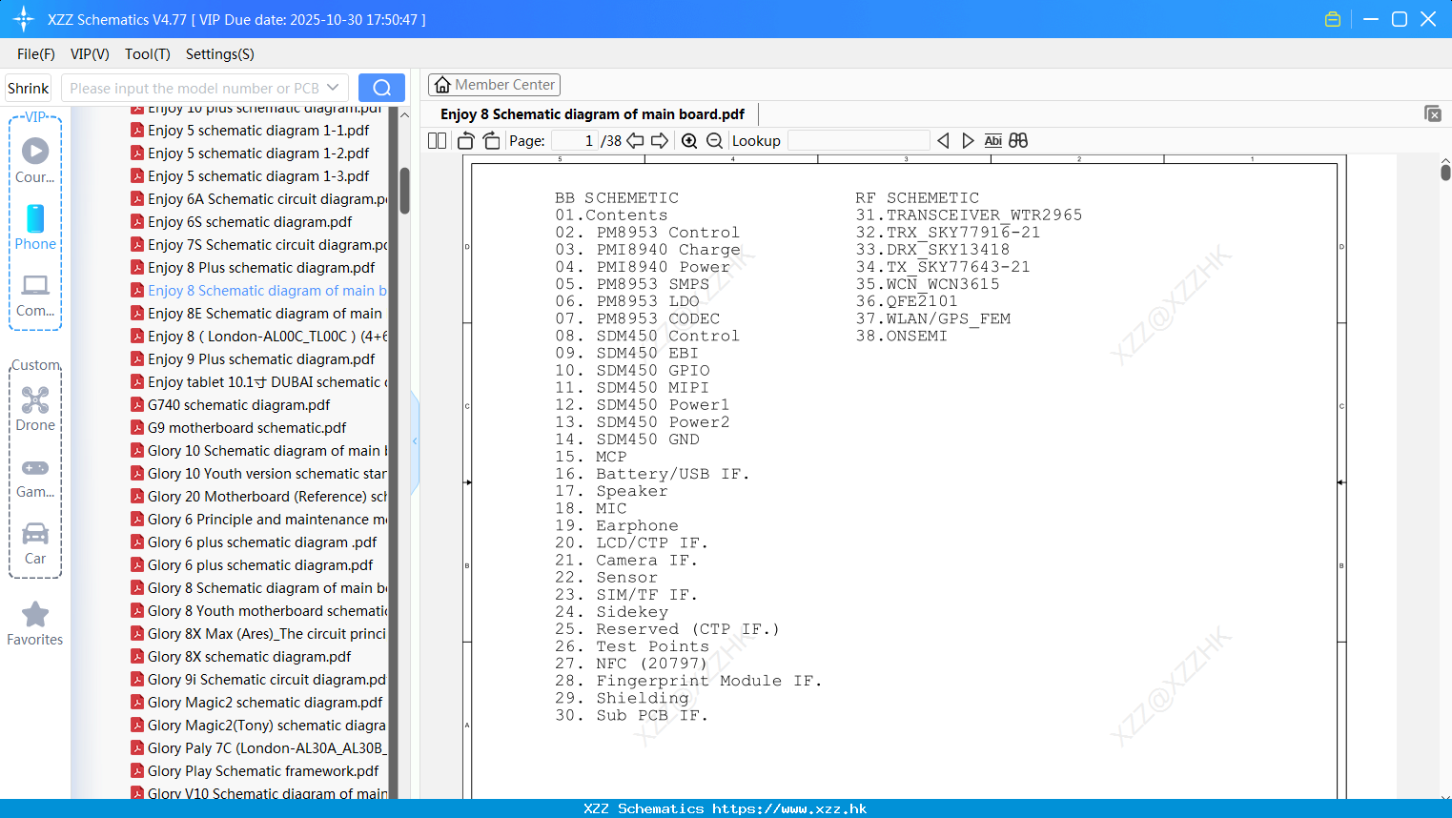
Task: Zoom out of the PDF
Action: [x=714, y=140]
